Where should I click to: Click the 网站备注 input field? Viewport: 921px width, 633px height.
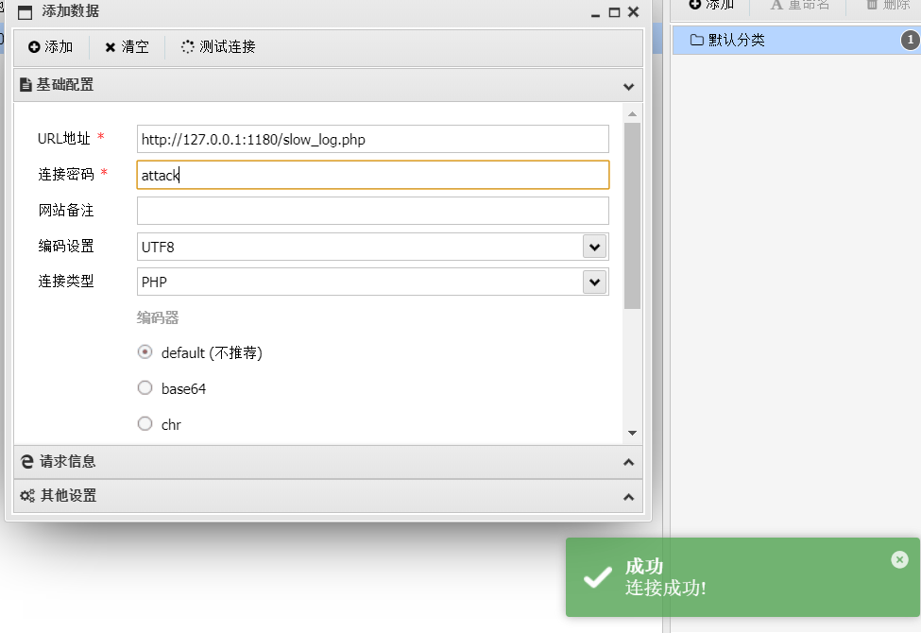[372, 211]
